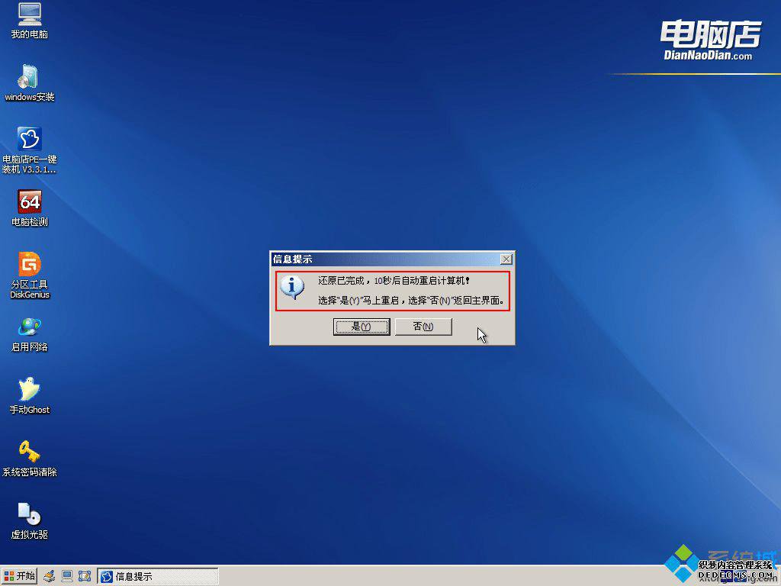Click the computer quick launch taskbar icon

coord(67,577)
